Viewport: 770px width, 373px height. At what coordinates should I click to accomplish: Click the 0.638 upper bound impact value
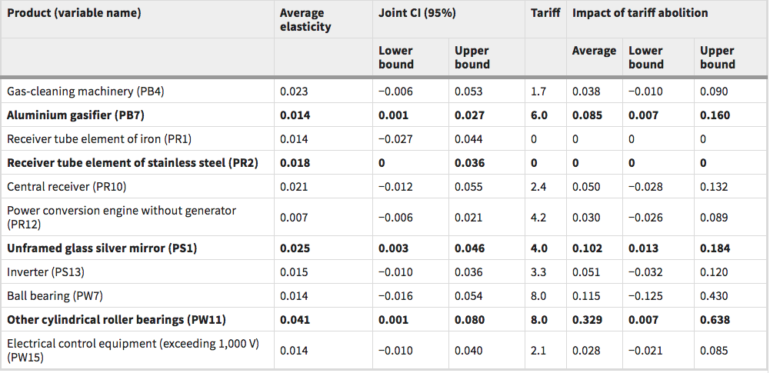(715, 319)
